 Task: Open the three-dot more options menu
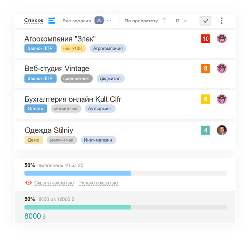pos(221,21)
